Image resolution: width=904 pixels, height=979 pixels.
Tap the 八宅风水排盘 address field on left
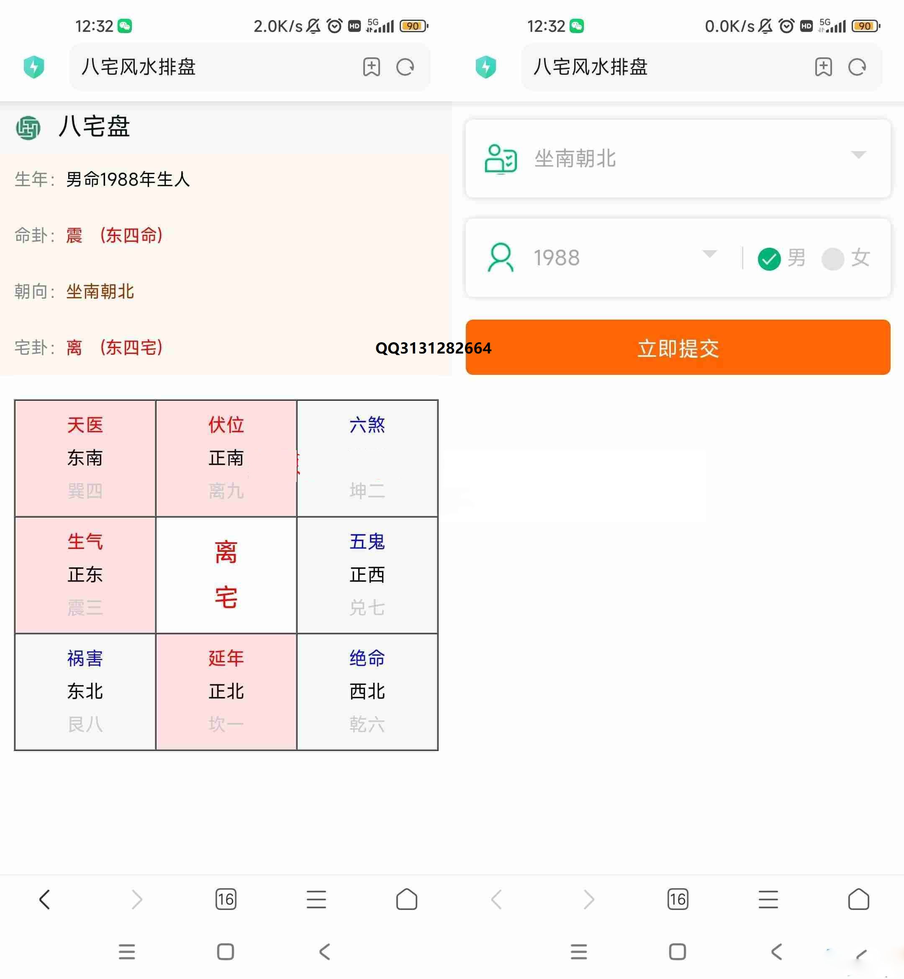point(215,67)
